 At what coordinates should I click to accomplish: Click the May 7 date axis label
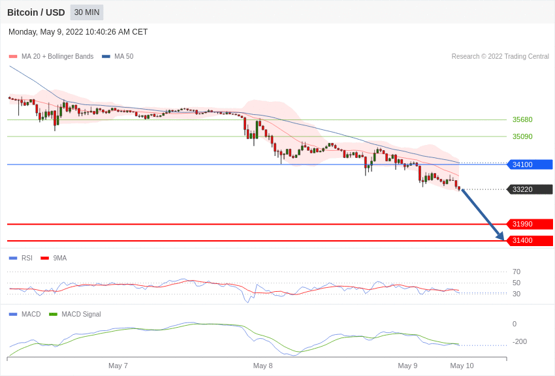coord(118,366)
